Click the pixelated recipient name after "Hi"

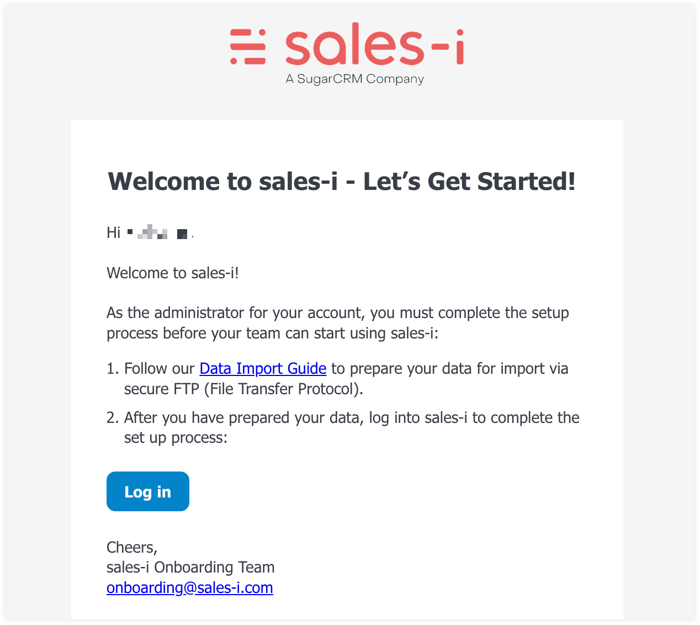[x=158, y=233]
